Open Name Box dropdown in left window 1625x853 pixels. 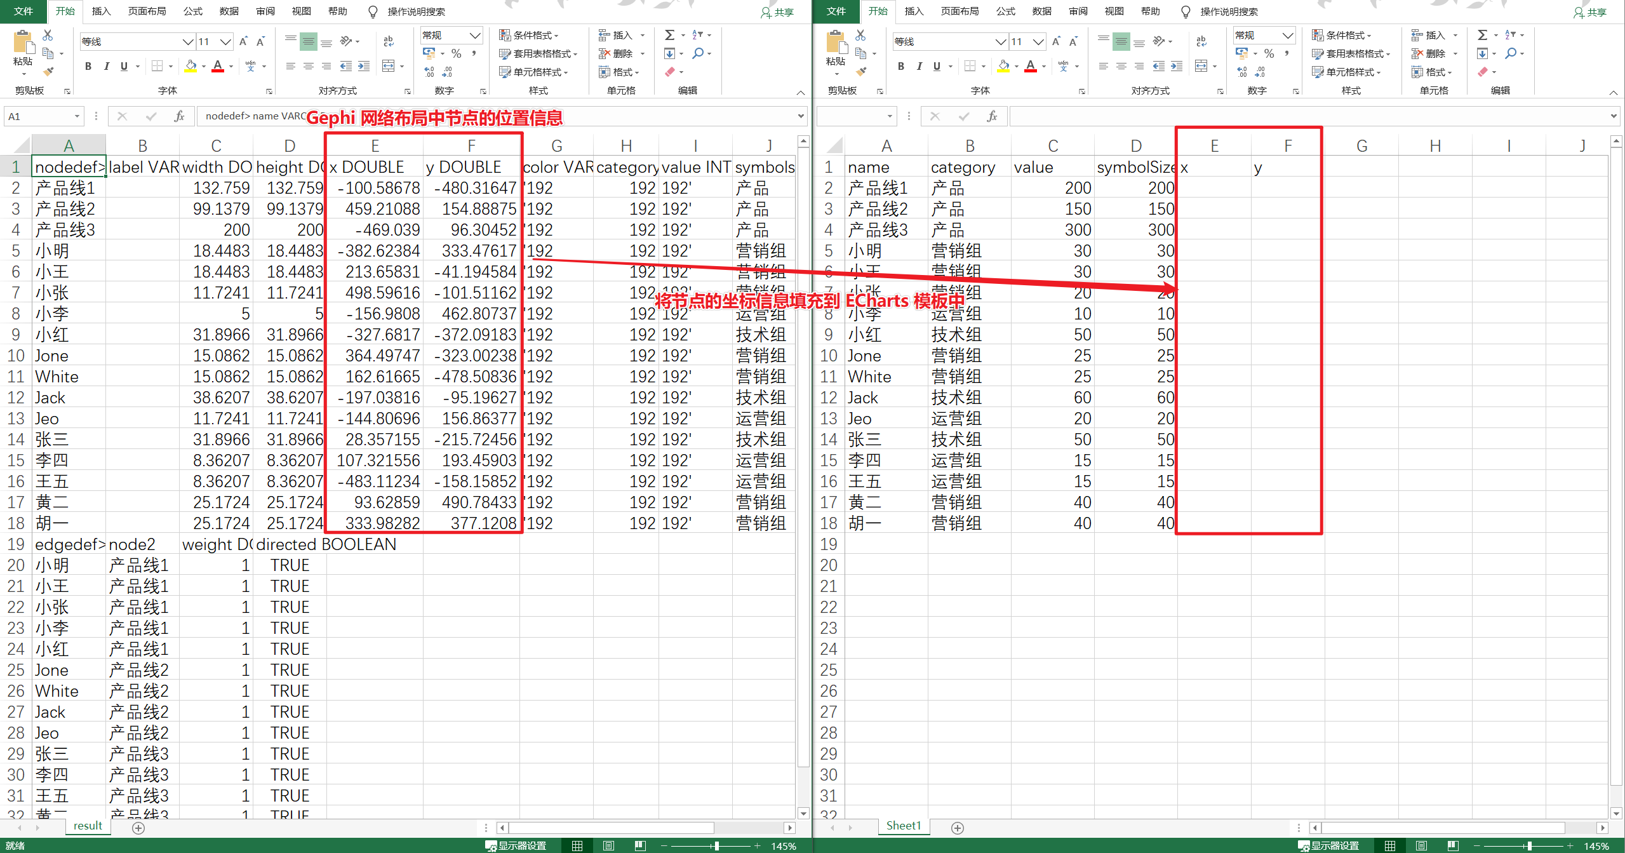pos(77,116)
